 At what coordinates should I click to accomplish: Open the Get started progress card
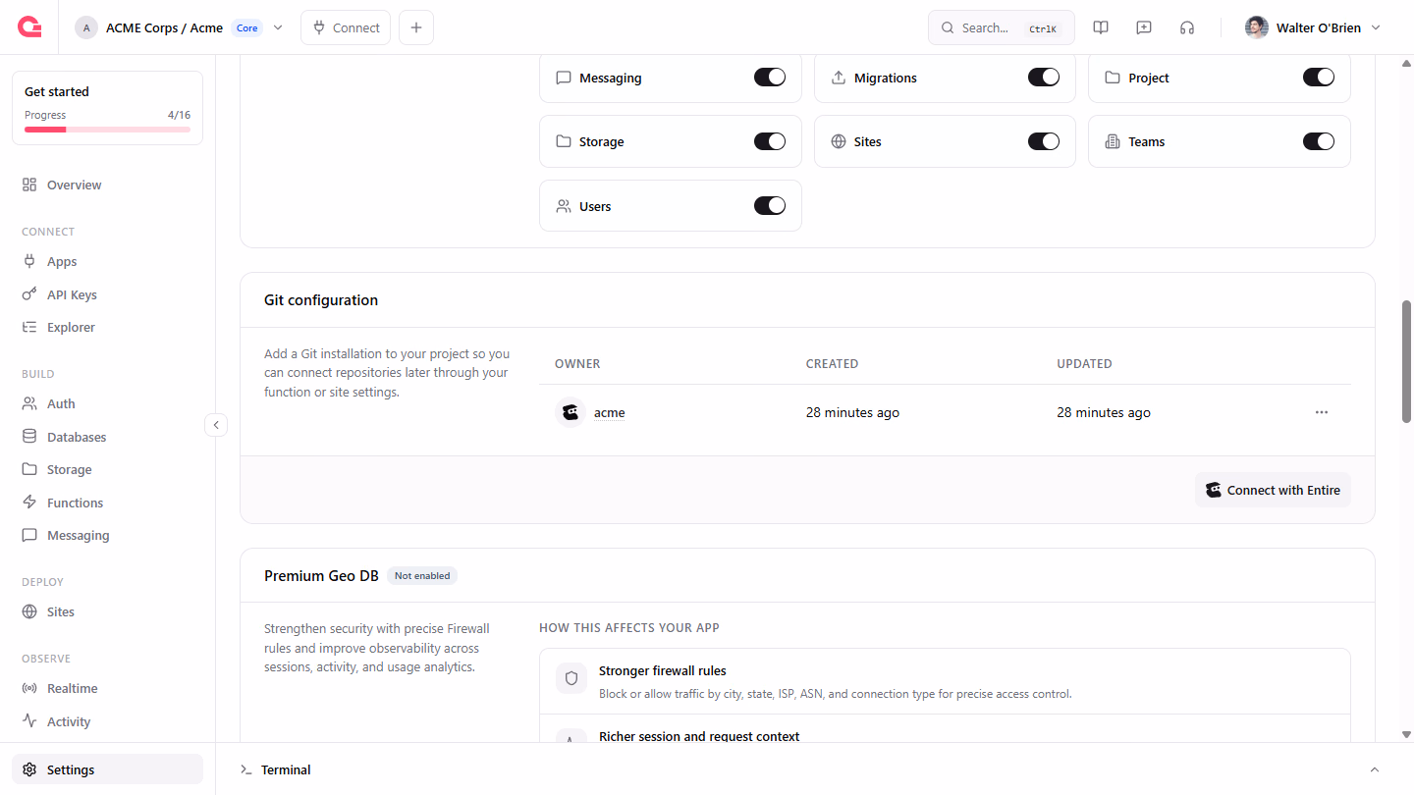(x=108, y=108)
